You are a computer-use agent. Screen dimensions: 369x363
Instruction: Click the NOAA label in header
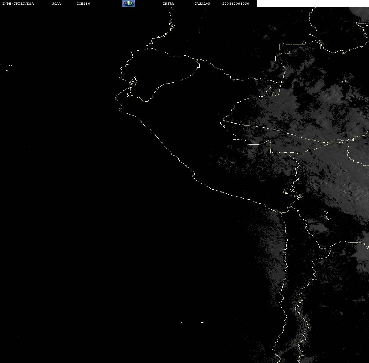point(56,3)
